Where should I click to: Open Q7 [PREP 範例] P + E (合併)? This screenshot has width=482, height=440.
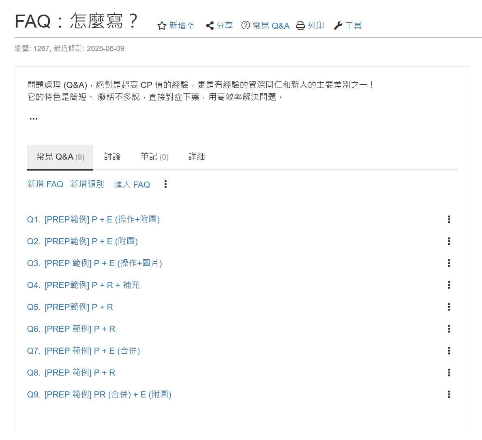click(x=84, y=350)
